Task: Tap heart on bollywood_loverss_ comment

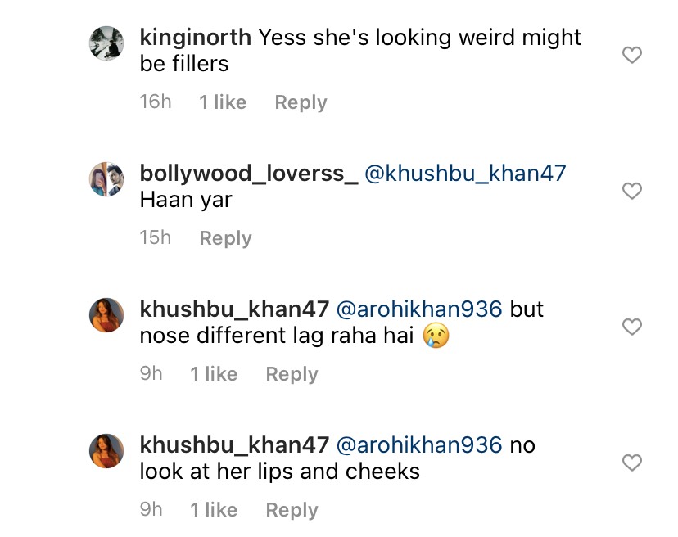Action: (x=631, y=192)
